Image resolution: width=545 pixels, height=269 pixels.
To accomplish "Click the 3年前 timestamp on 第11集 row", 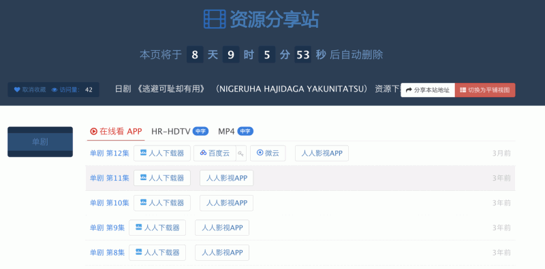I will point(501,178).
